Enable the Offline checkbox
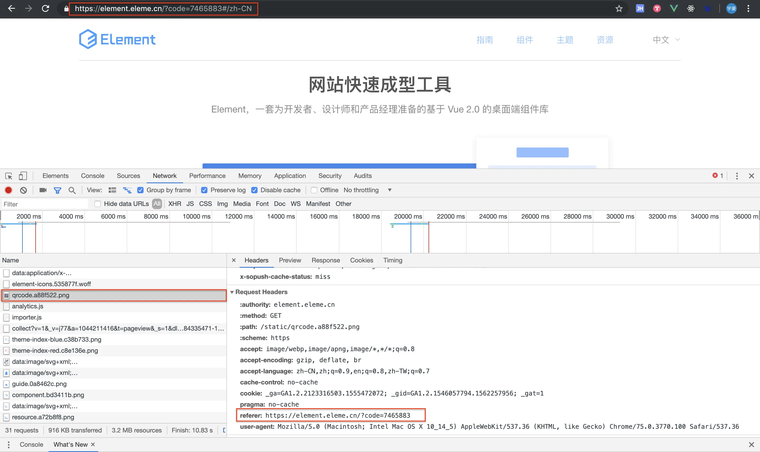This screenshot has width=760, height=452. tap(314, 190)
